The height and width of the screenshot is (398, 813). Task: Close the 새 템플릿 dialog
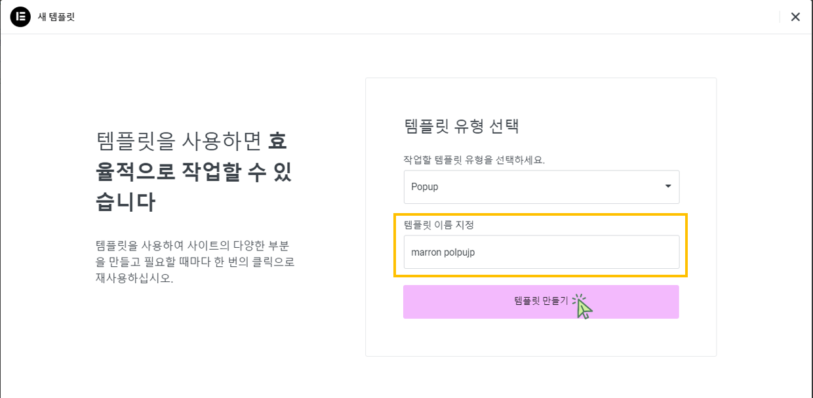coord(795,17)
